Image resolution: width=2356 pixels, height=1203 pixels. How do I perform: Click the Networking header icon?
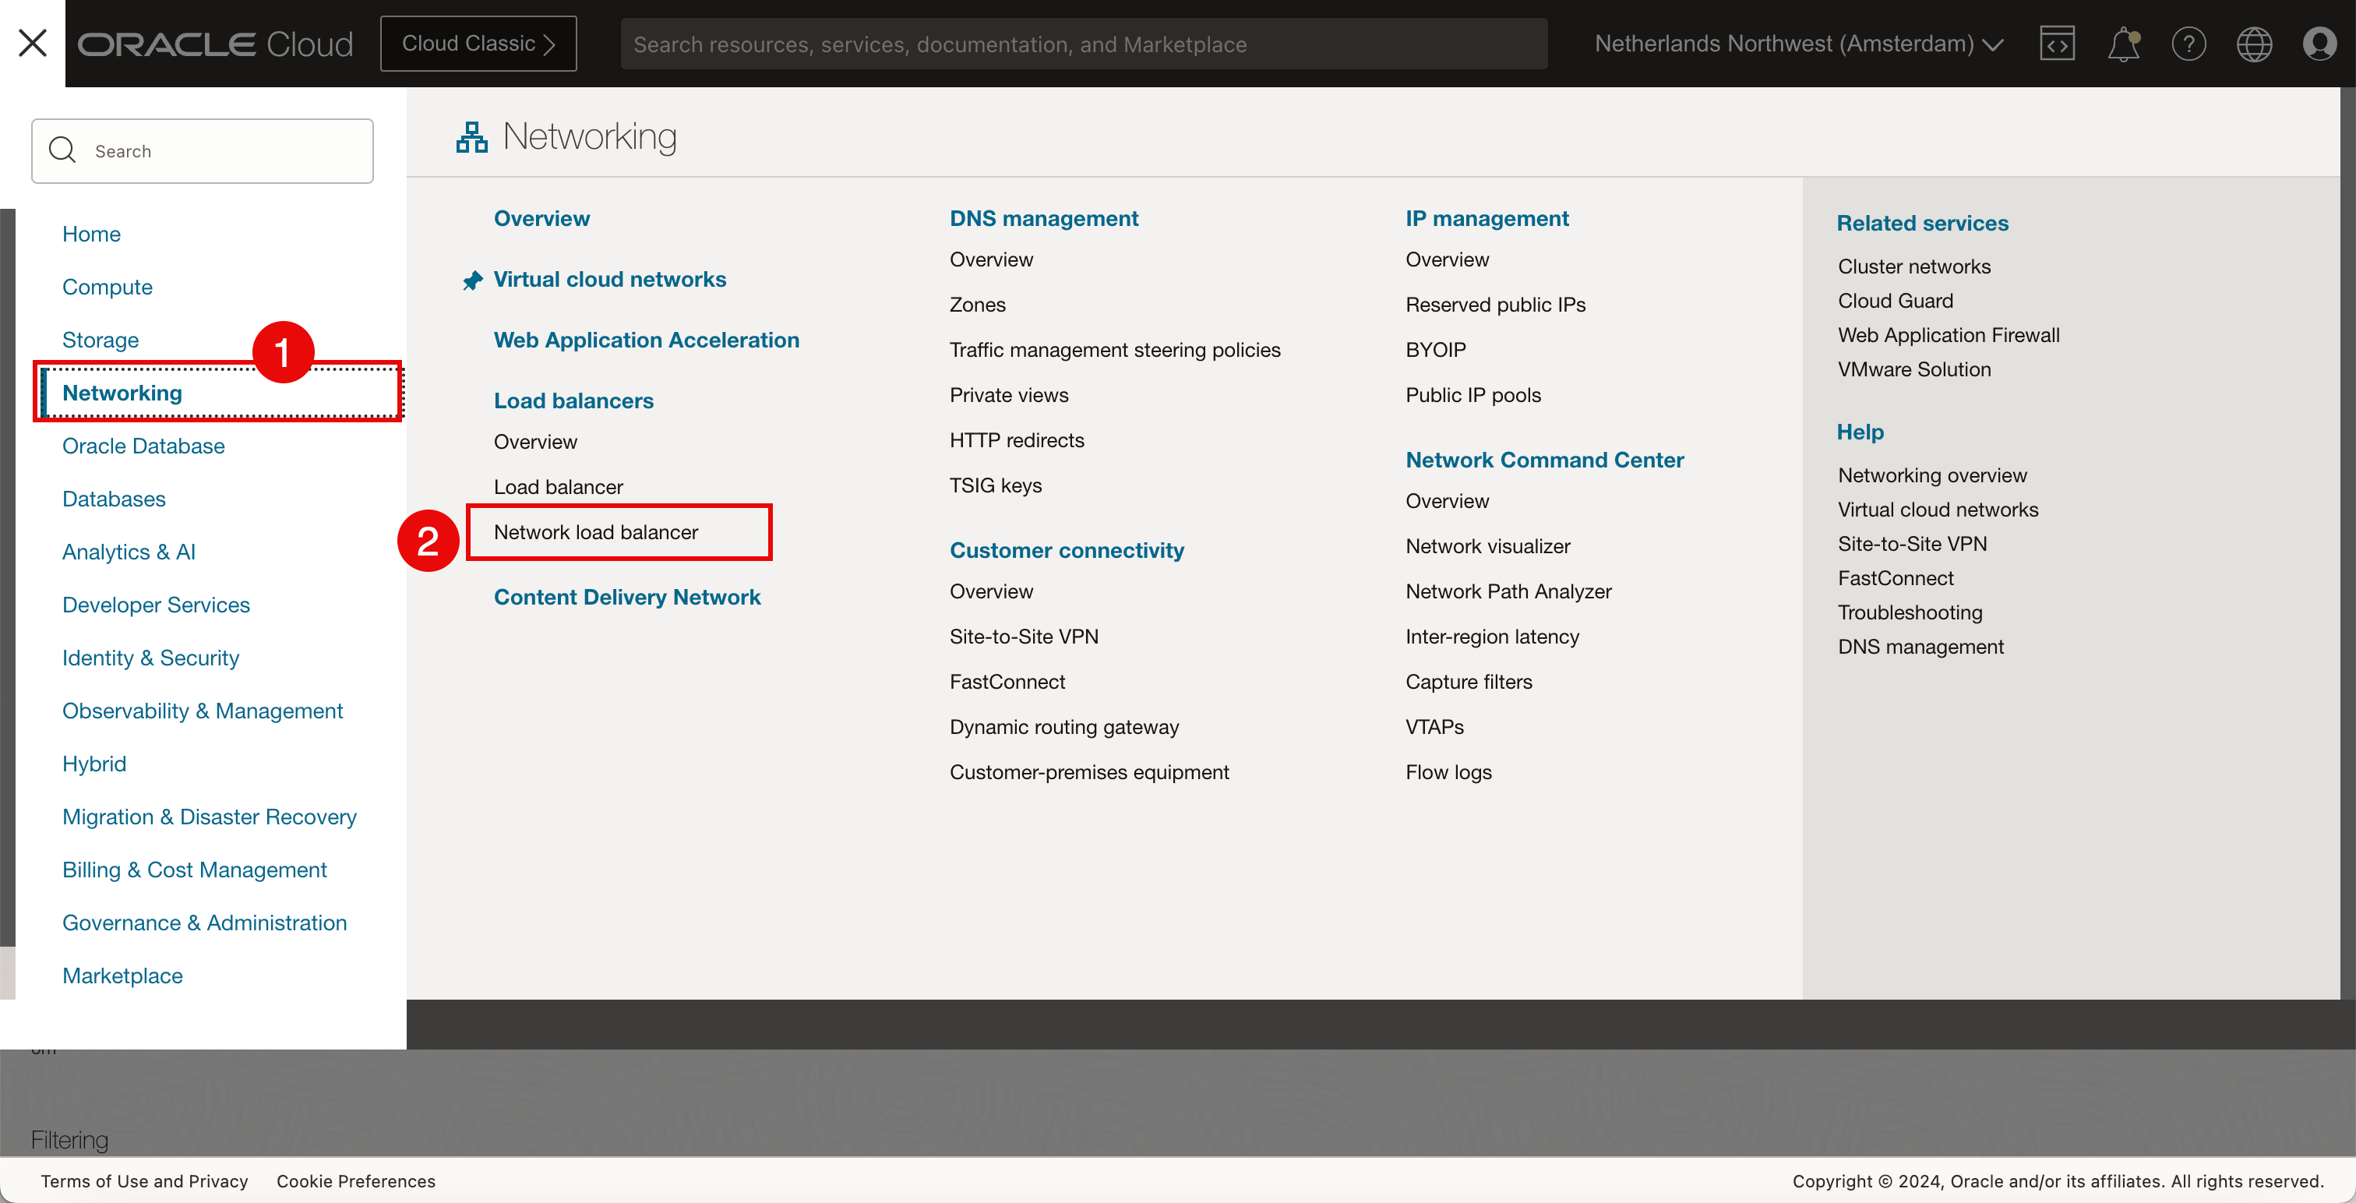click(x=472, y=137)
